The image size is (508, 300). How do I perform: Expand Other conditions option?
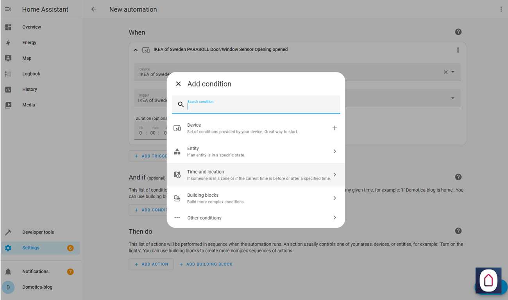pos(256,218)
